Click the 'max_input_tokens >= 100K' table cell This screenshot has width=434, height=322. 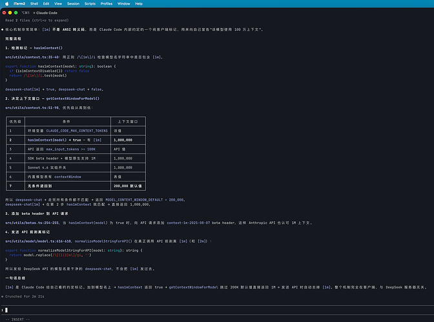[x=68, y=149]
